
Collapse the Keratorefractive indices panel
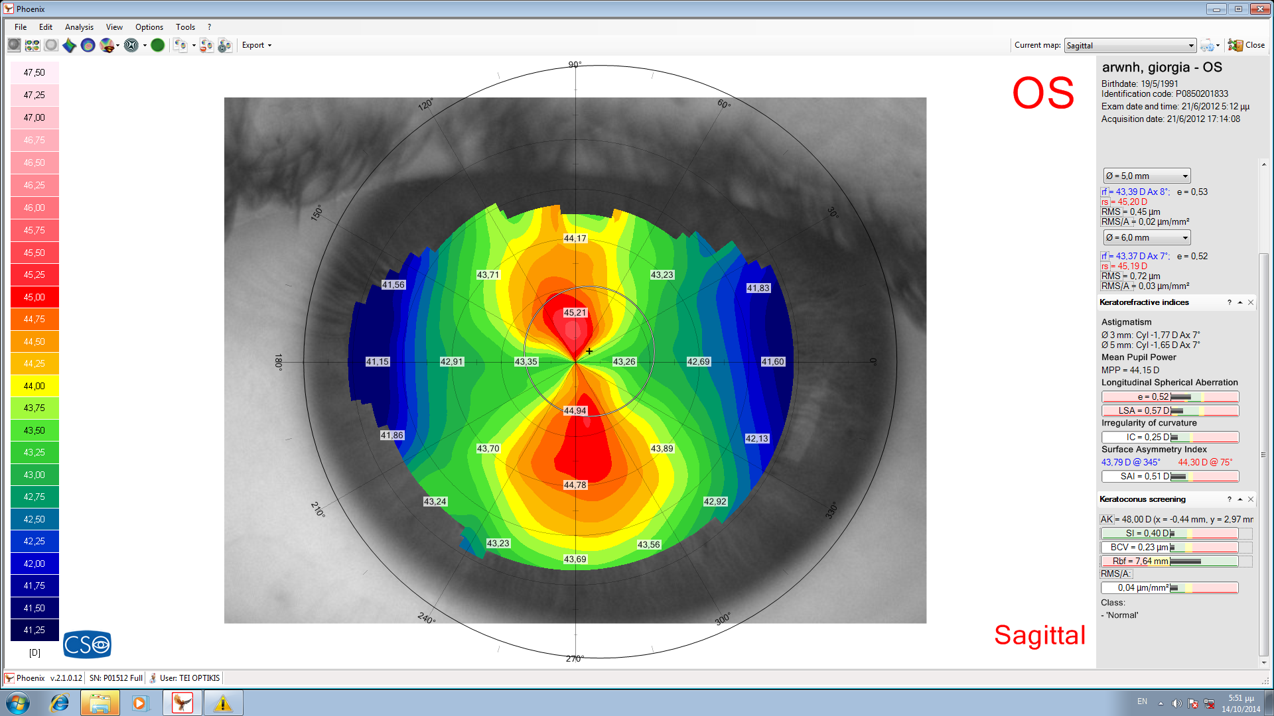(1239, 302)
